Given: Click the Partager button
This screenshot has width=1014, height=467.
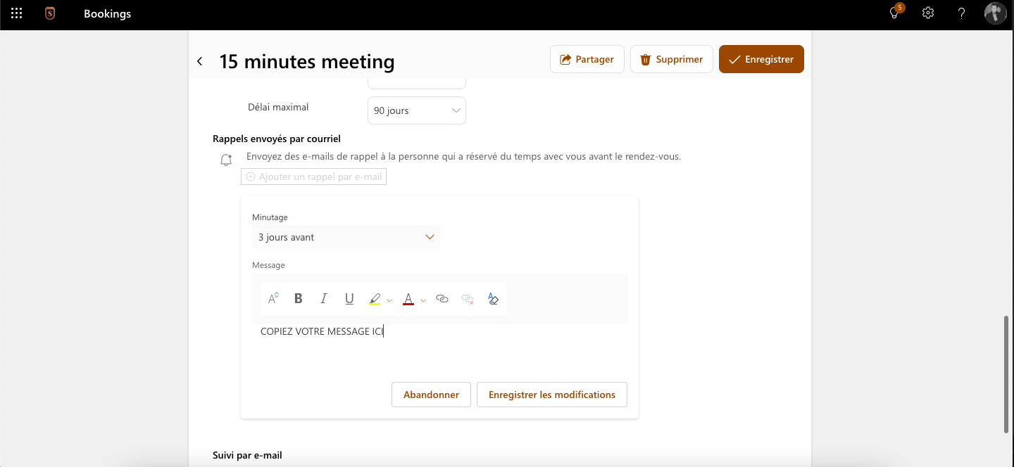Looking at the screenshot, I should (587, 60).
